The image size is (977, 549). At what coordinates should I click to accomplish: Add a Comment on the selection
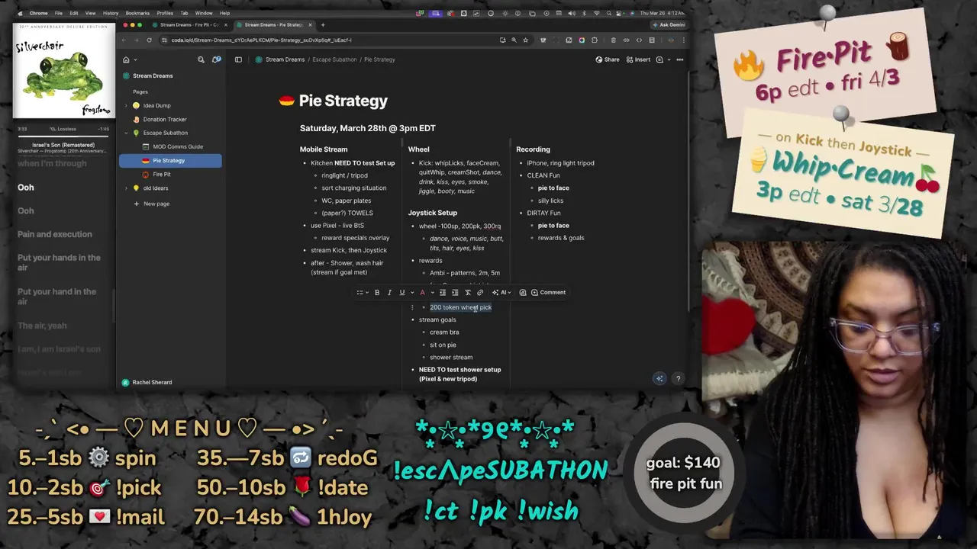pyautogui.click(x=549, y=292)
